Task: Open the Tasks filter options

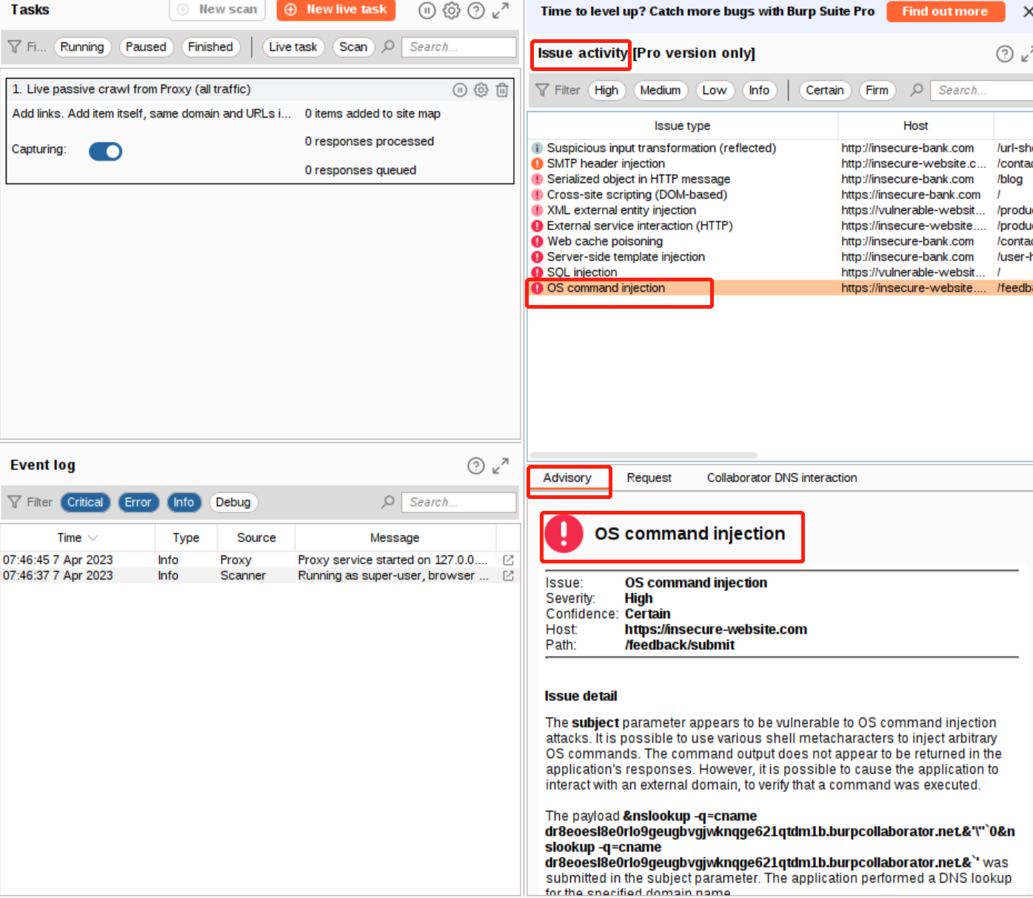Action: 27,47
